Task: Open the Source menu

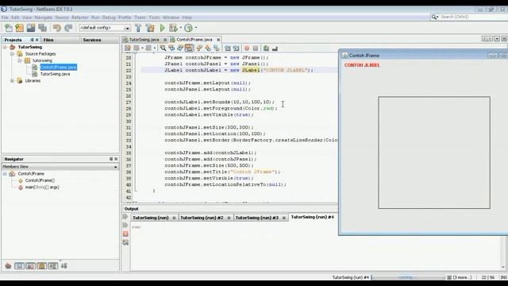Action: pyautogui.click(x=62, y=17)
